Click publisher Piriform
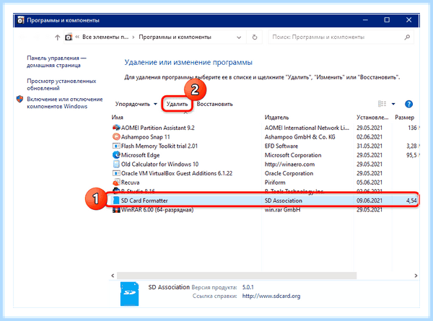 tap(275, 183)
